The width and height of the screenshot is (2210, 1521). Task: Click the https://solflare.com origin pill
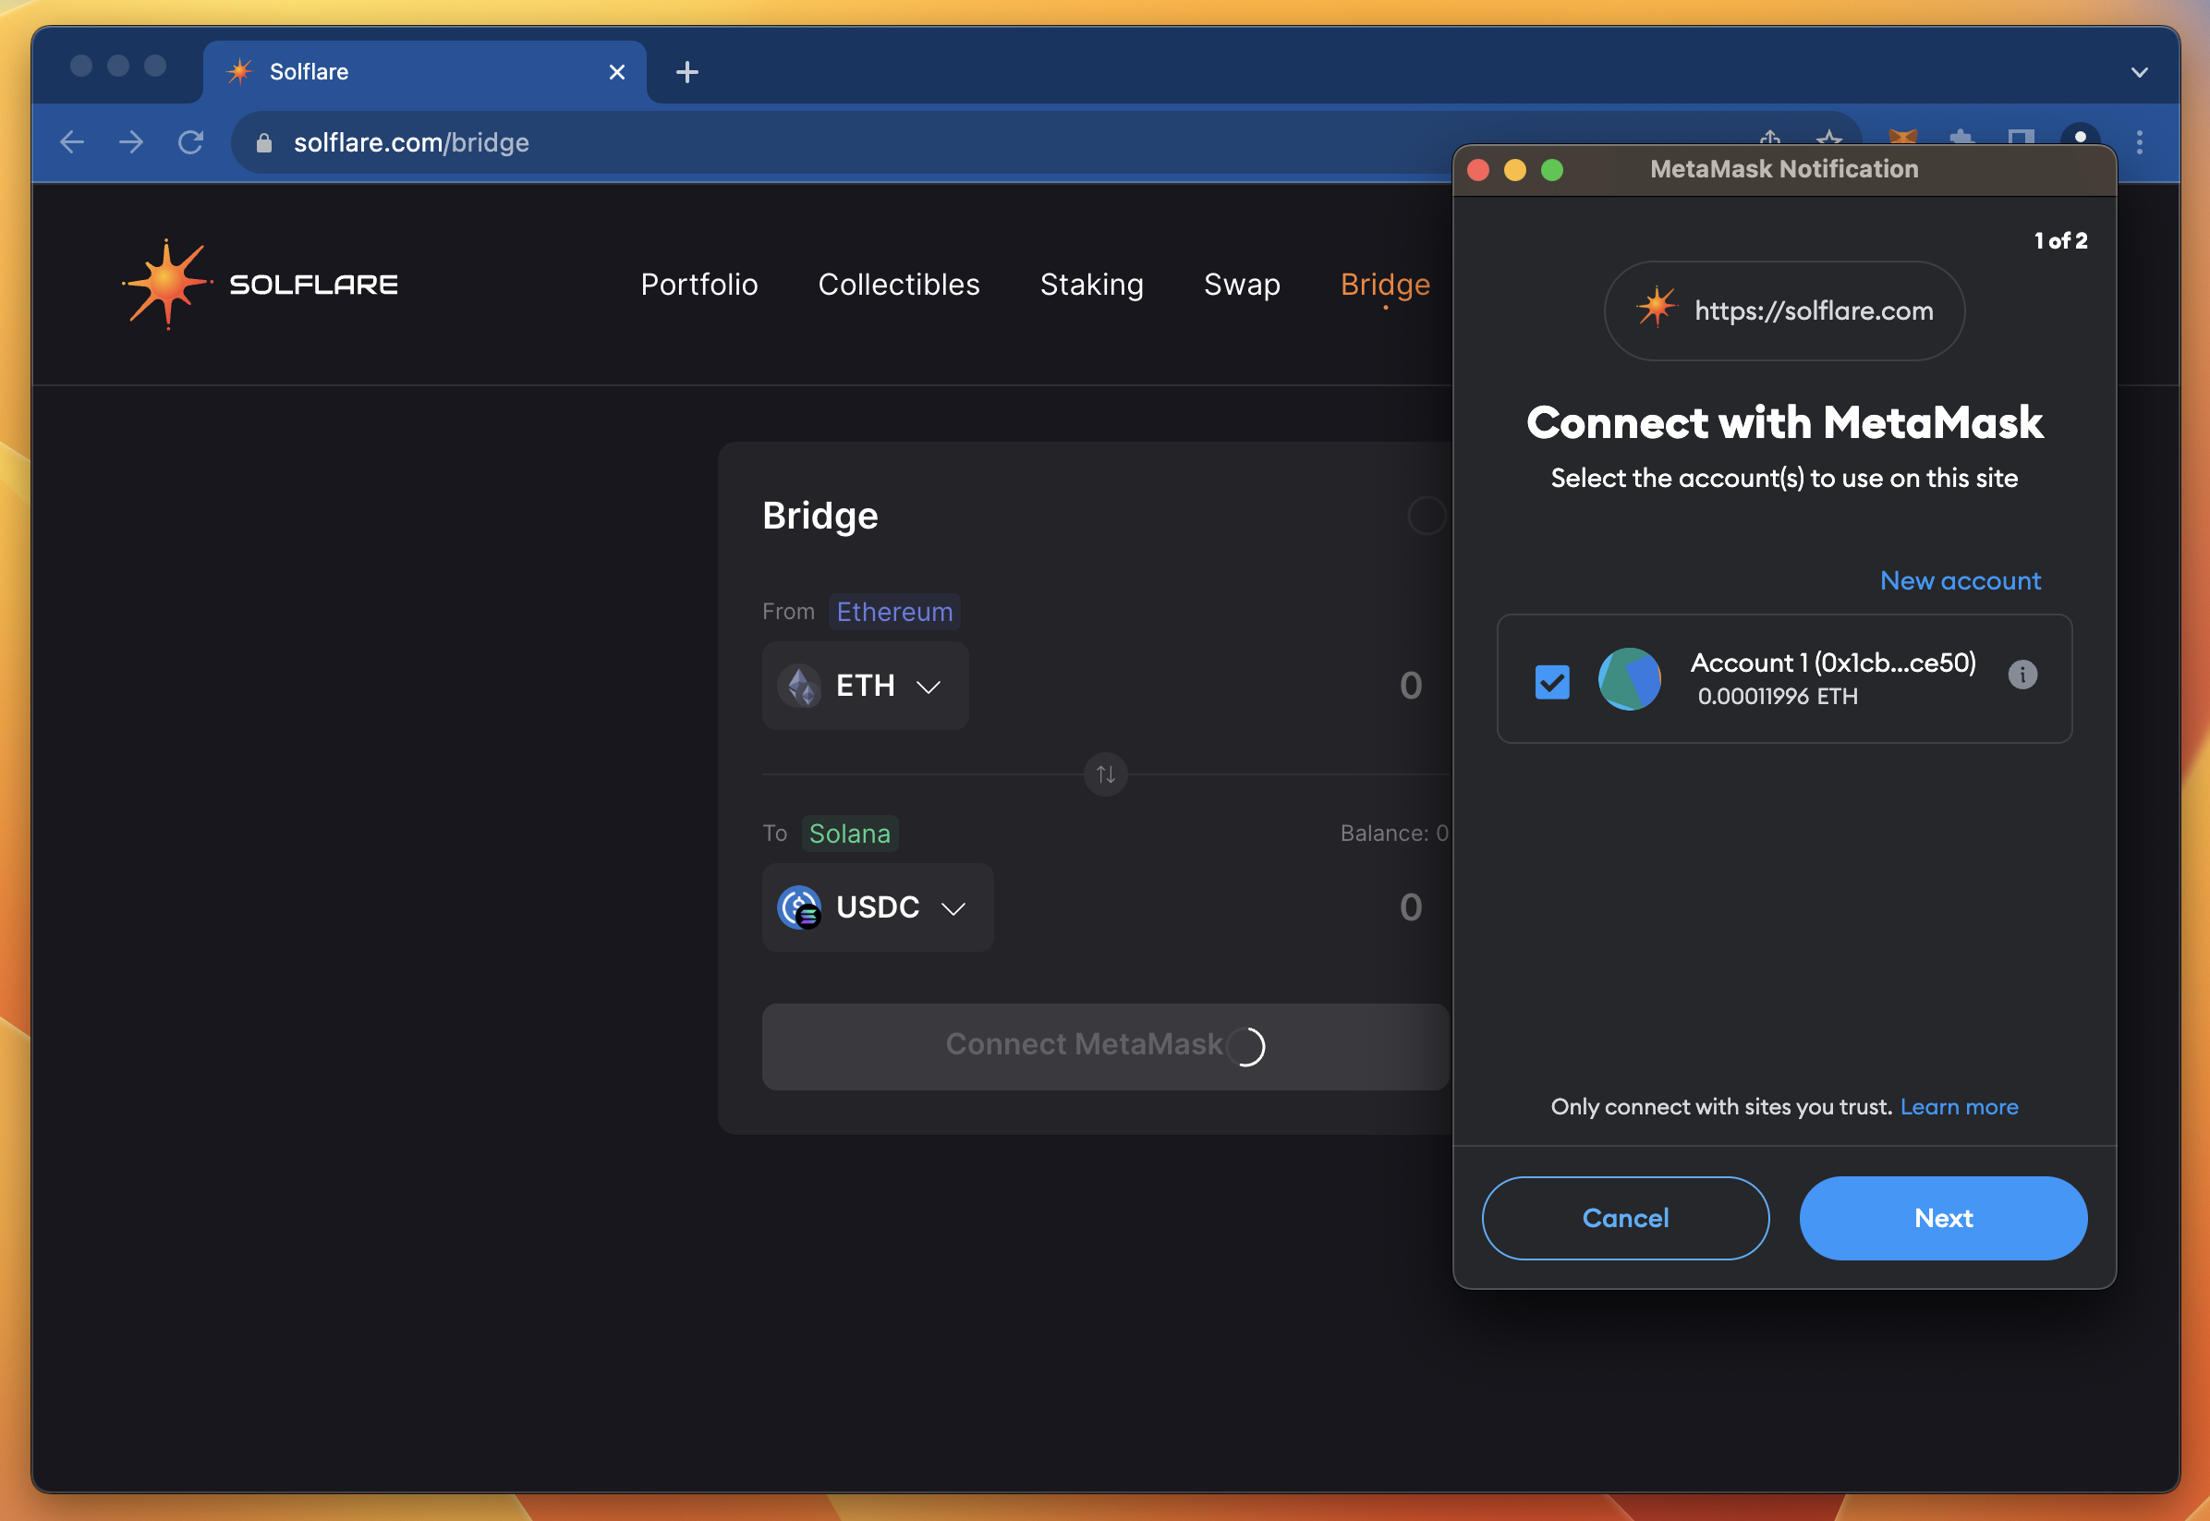tap(1784, 310)
